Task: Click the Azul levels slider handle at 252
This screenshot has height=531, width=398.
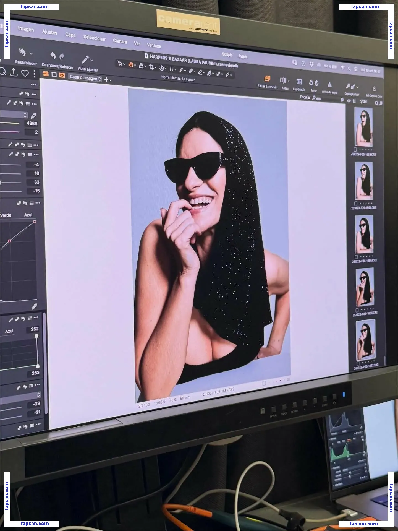Action: pos(36,336)
